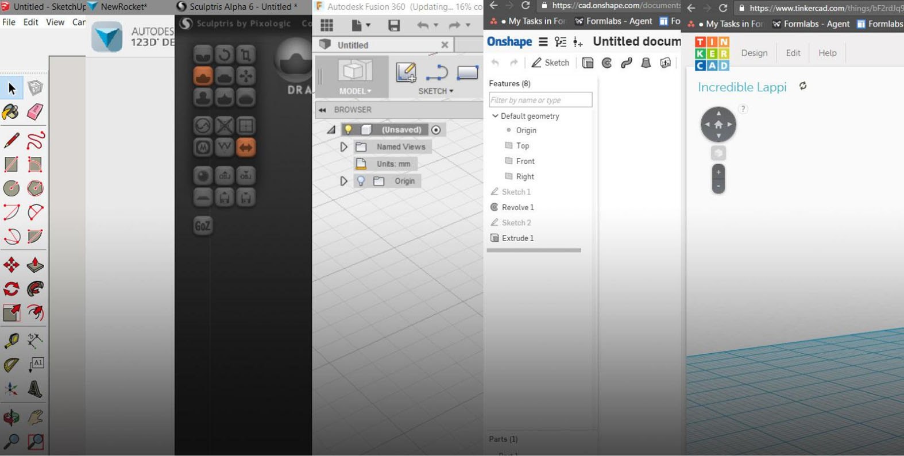Click the rollback bar below Extrude 1

534,250
